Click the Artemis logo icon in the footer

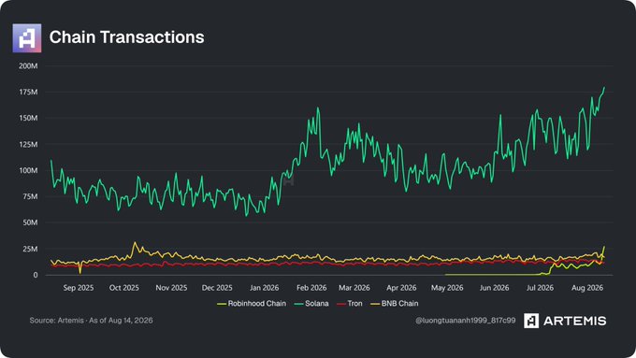pyautogui.click(x=531, y=321)
